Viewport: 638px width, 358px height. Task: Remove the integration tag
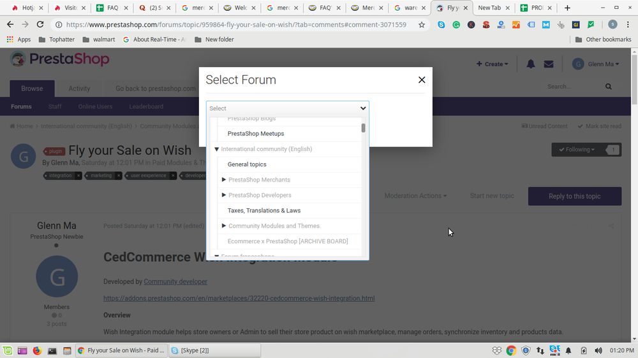point(78,176)
